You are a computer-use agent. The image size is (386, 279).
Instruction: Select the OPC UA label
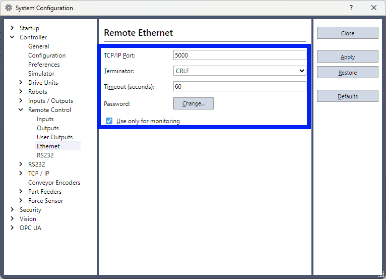pyautogui.click(x=30, y=228)
